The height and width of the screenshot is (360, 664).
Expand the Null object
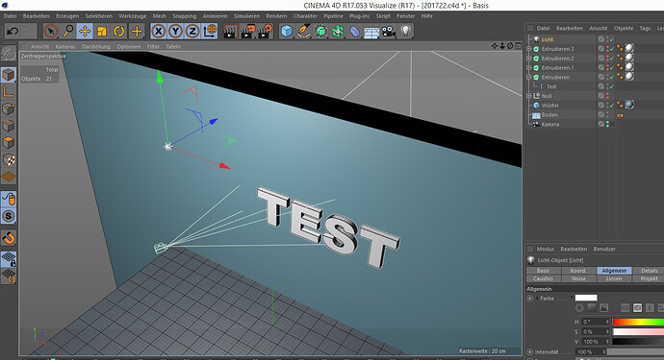point(529,96)
